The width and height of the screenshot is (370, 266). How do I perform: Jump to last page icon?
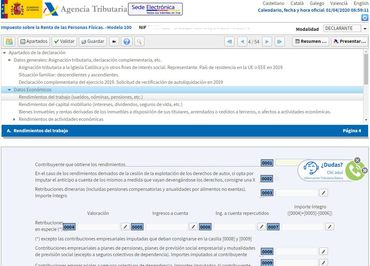coord(279,42)
